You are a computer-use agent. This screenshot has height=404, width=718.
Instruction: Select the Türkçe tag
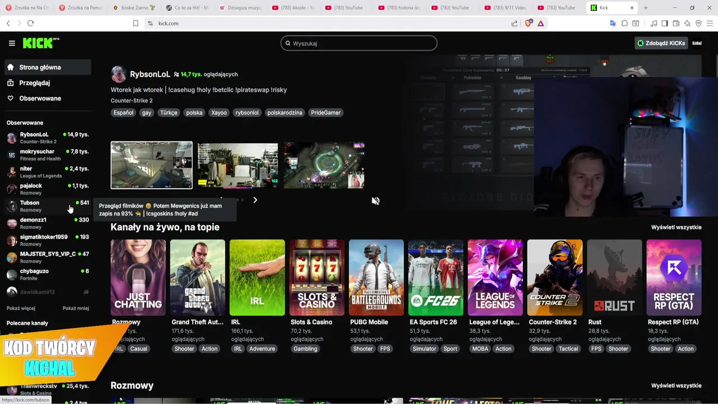click(x=168, y=113)
